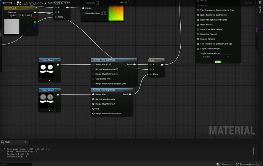Click the 1 Unsaved save icon
Screen dimensions: 263x166
218,164
